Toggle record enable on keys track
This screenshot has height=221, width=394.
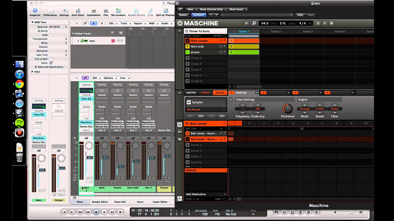tap(113, 41)
